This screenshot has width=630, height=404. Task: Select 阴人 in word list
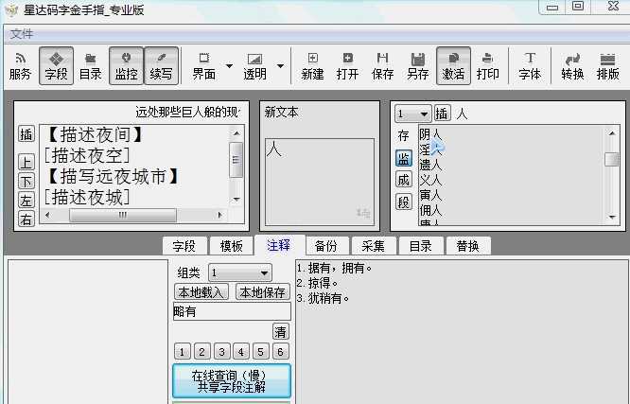click(430, 134)
